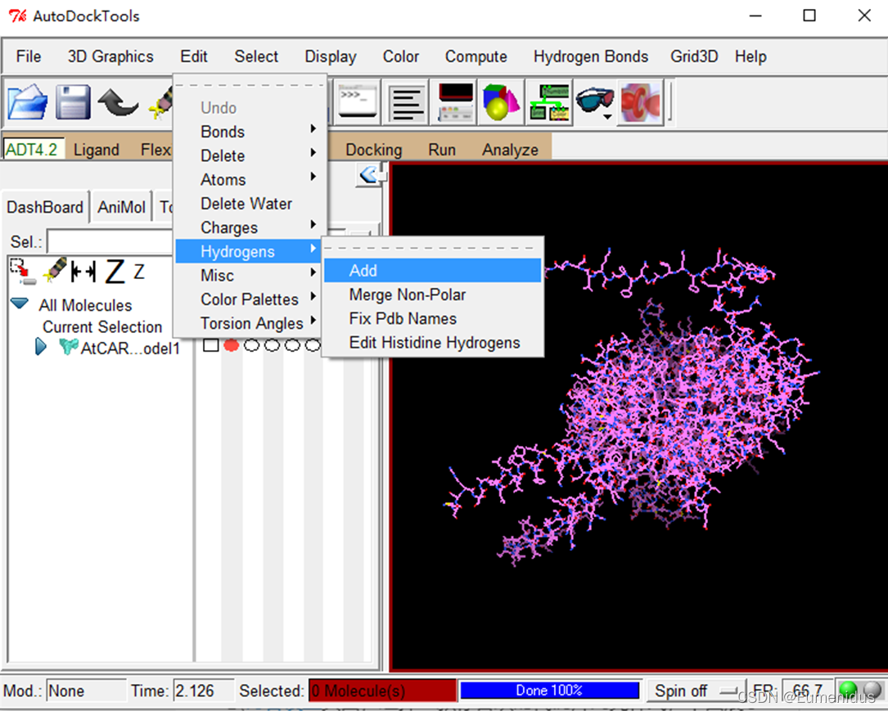Click the open folder toolbar icon
The width and height of the screenshot is (888, 711).
point(27,102)
